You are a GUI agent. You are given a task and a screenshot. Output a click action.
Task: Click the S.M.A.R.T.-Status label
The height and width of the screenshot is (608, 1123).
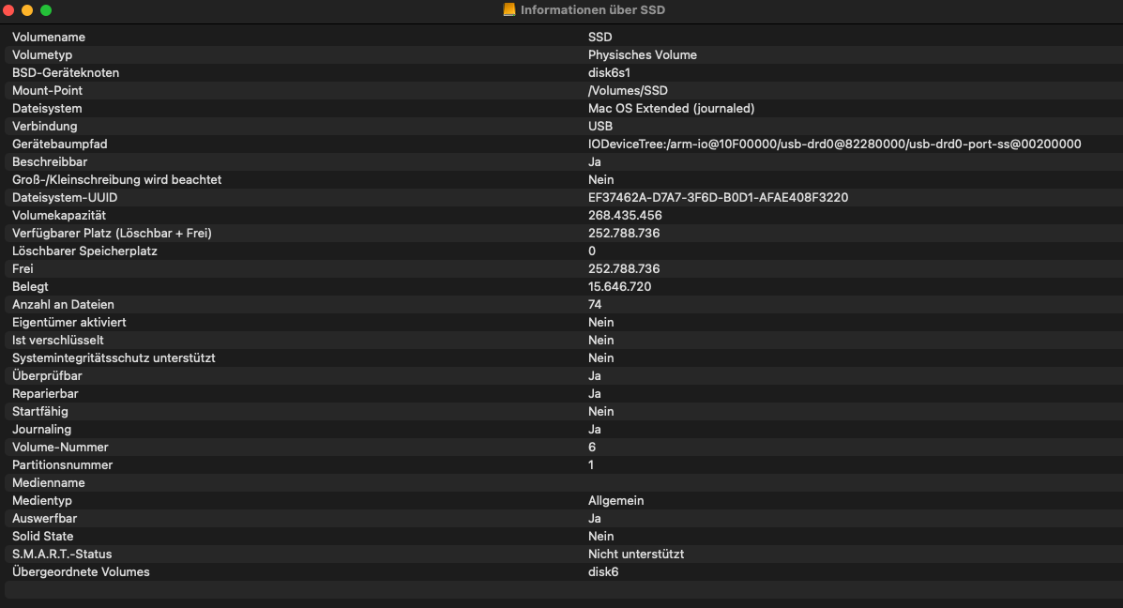coord(62,555)
